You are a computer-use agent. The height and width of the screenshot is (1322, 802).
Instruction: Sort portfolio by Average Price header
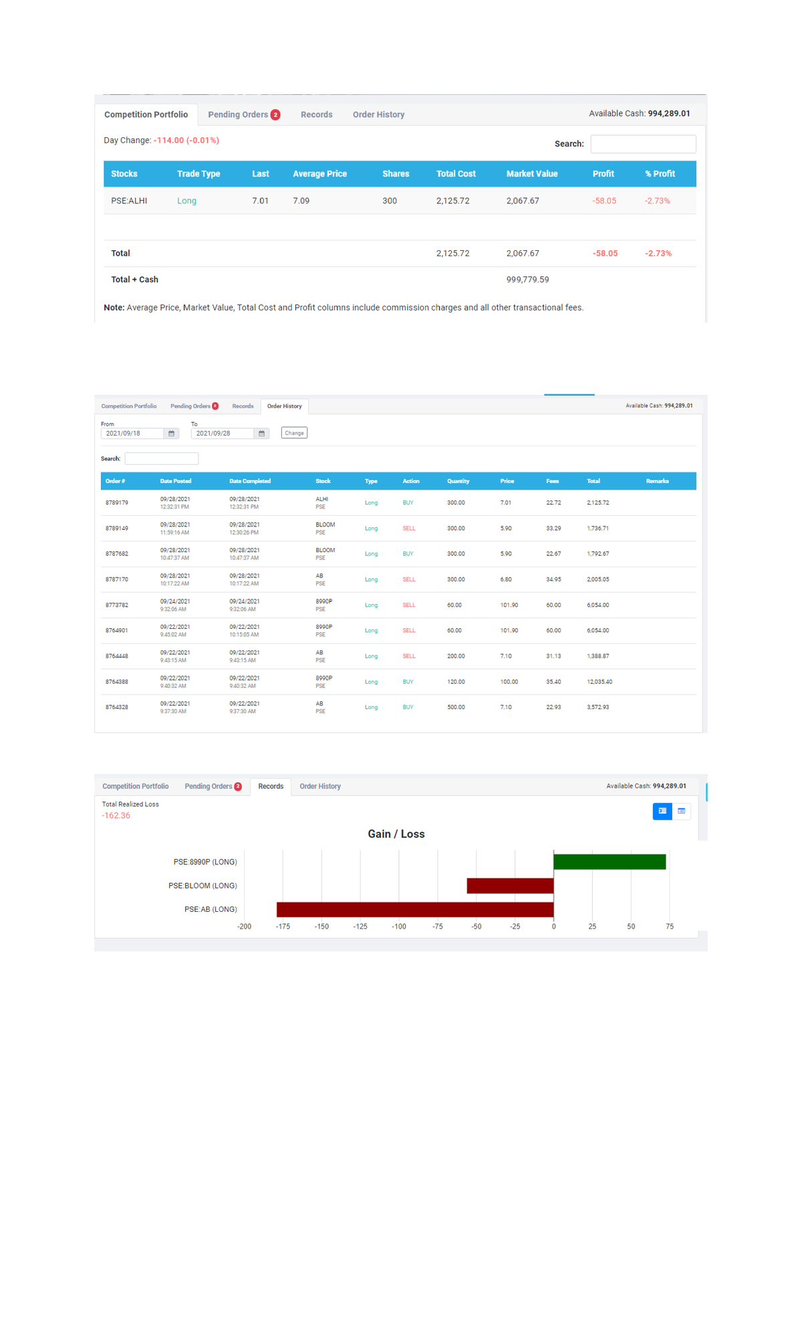(x=320, y=174)
